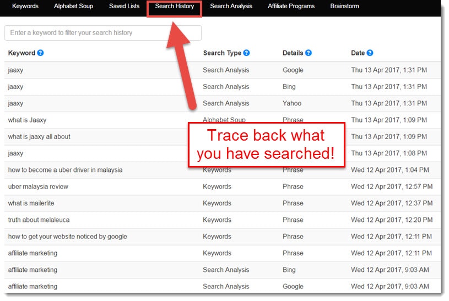The image size is (449, 301).
Task: Open the Saved Lists tab
Action: (125, 6)
